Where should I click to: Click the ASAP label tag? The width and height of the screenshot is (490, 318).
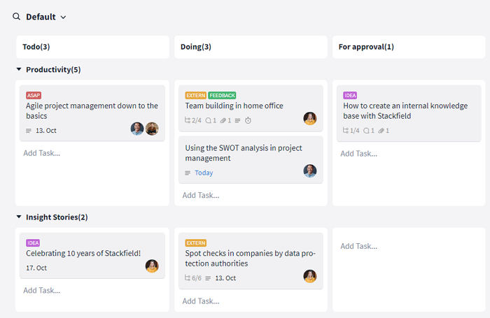point(34,96)
